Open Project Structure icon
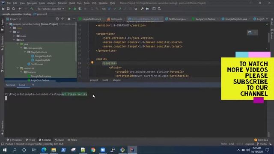This screenshot has height=154, width=274. 147,9
